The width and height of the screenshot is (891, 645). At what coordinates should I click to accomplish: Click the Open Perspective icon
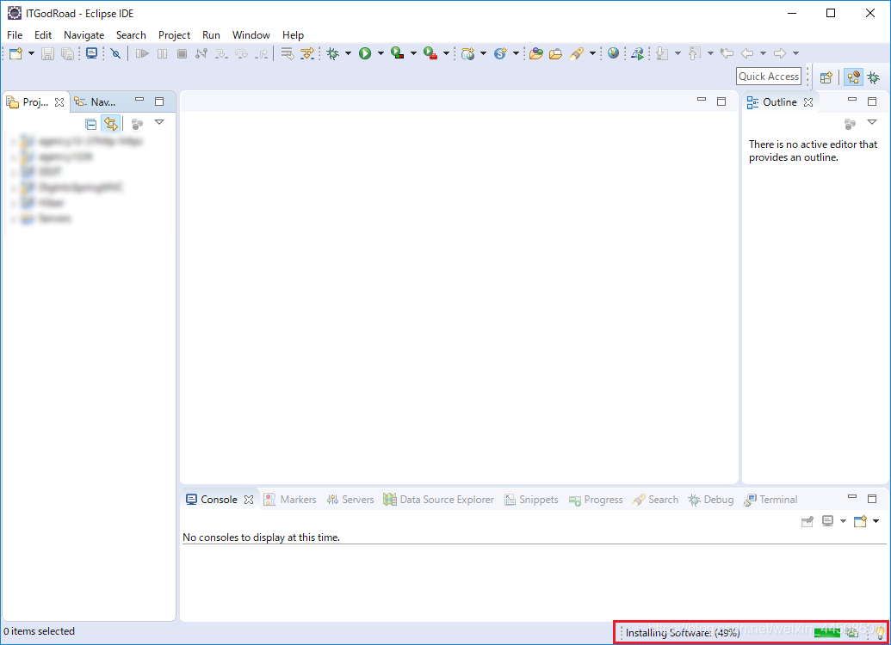tap(826, 77)
